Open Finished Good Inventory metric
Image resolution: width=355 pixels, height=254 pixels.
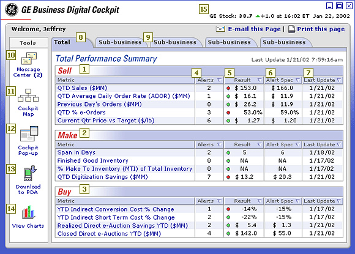point(92,161)
